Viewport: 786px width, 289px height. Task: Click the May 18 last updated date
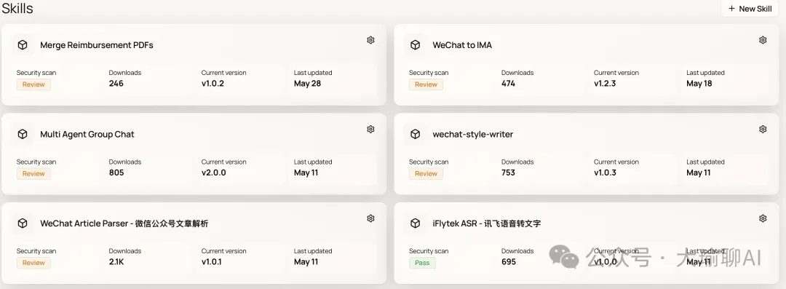click(699, 83)
